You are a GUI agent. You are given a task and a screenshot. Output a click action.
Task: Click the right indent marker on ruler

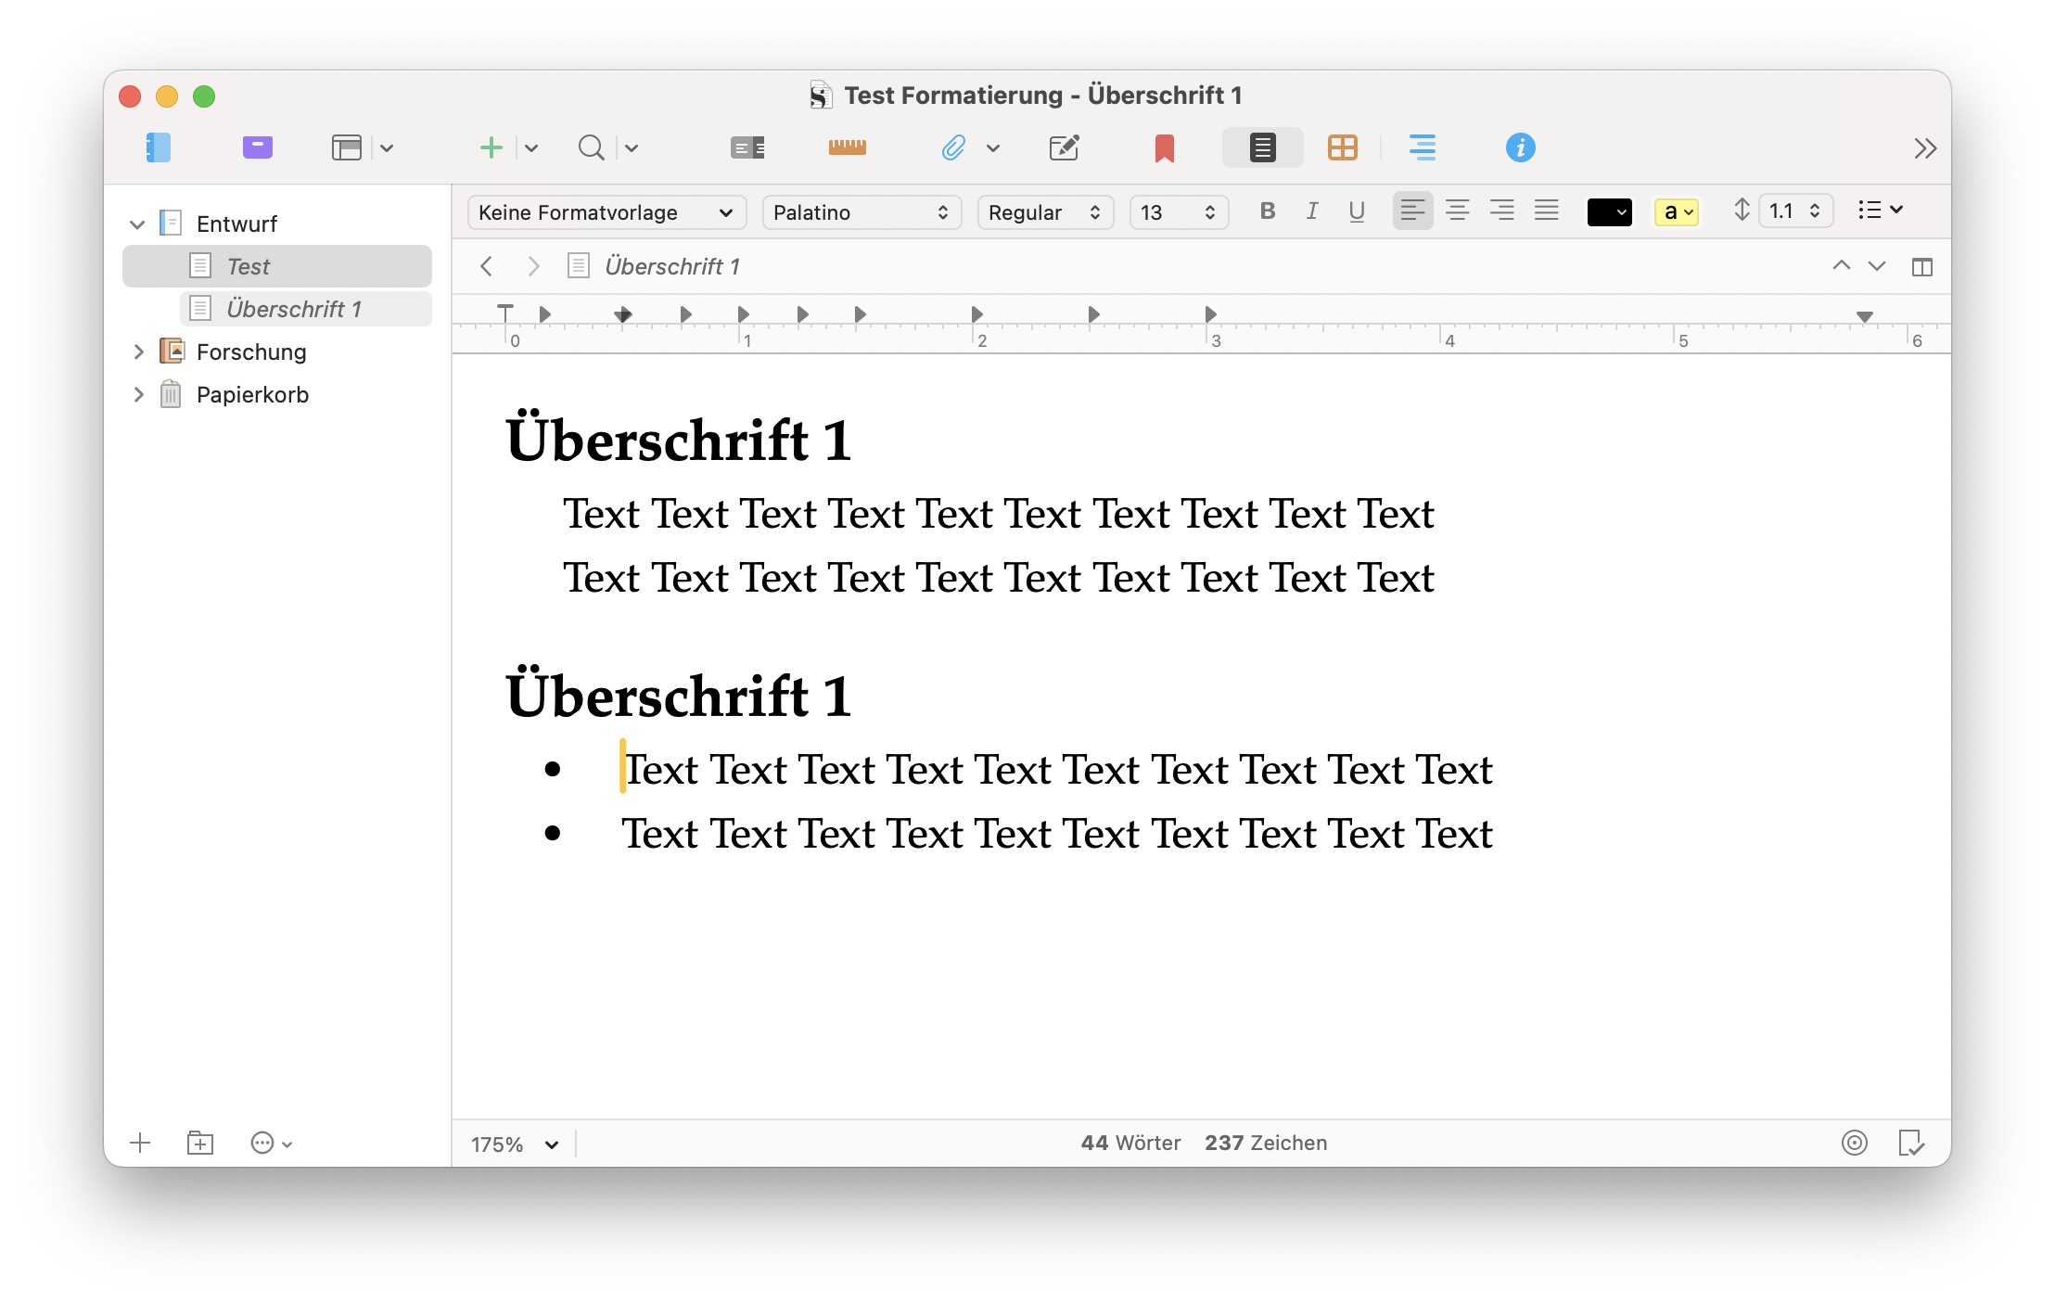tap(1865, 316)
